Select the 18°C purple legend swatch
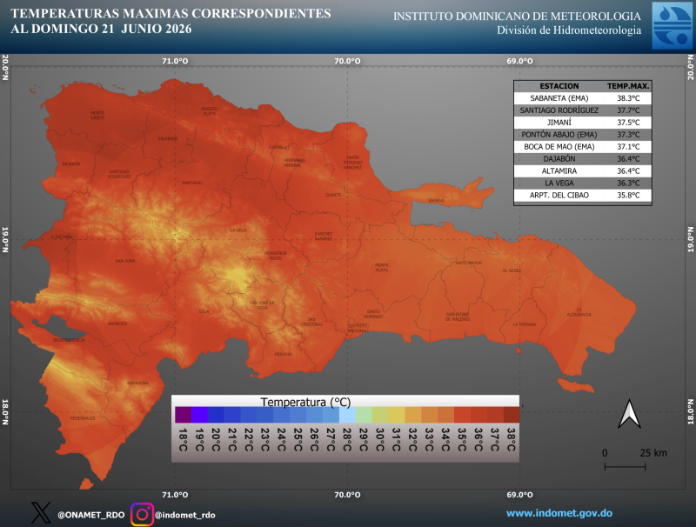The width and height of the screenshot is (696, 527). (x=183, y=415)
